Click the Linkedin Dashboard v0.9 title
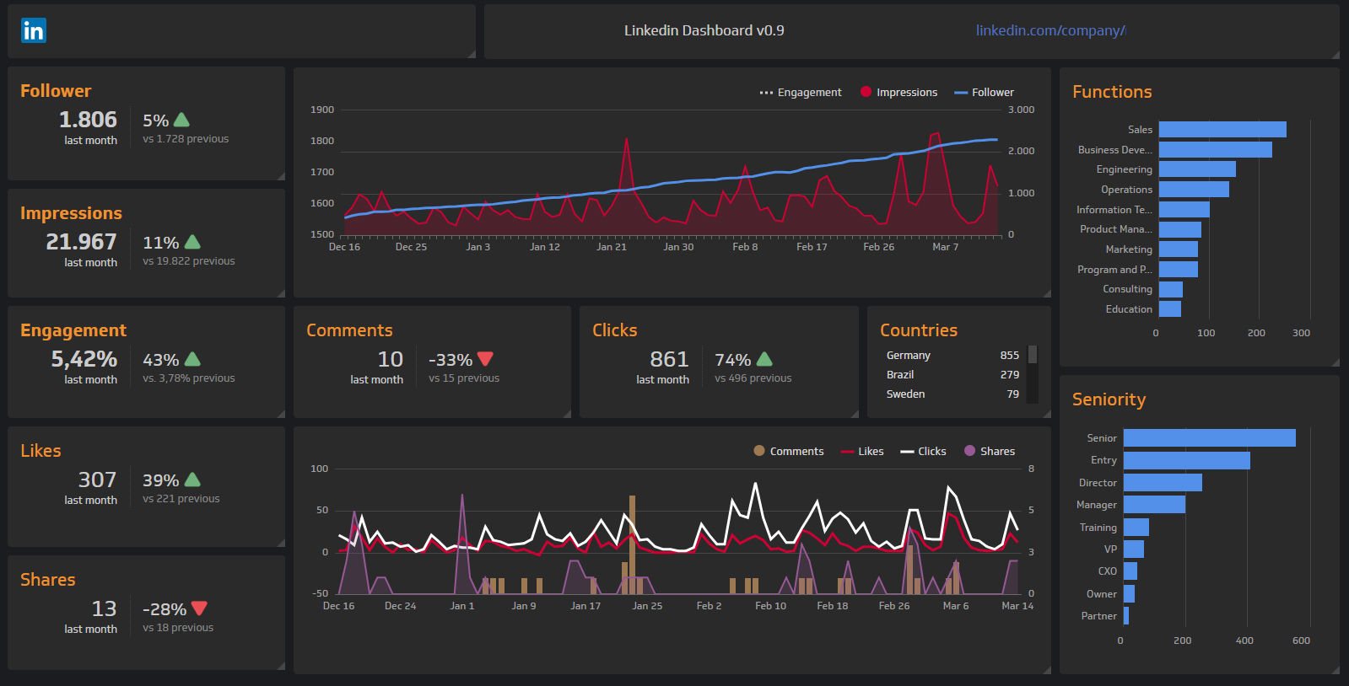The height and width of the screenshot is (686, 1349). tap(704, 30)
